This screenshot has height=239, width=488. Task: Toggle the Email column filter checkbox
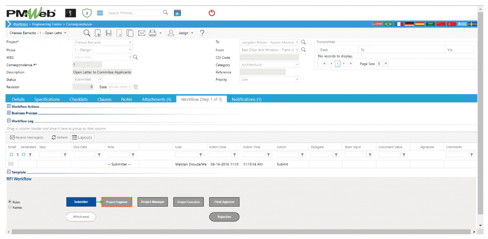coord(11,154)
